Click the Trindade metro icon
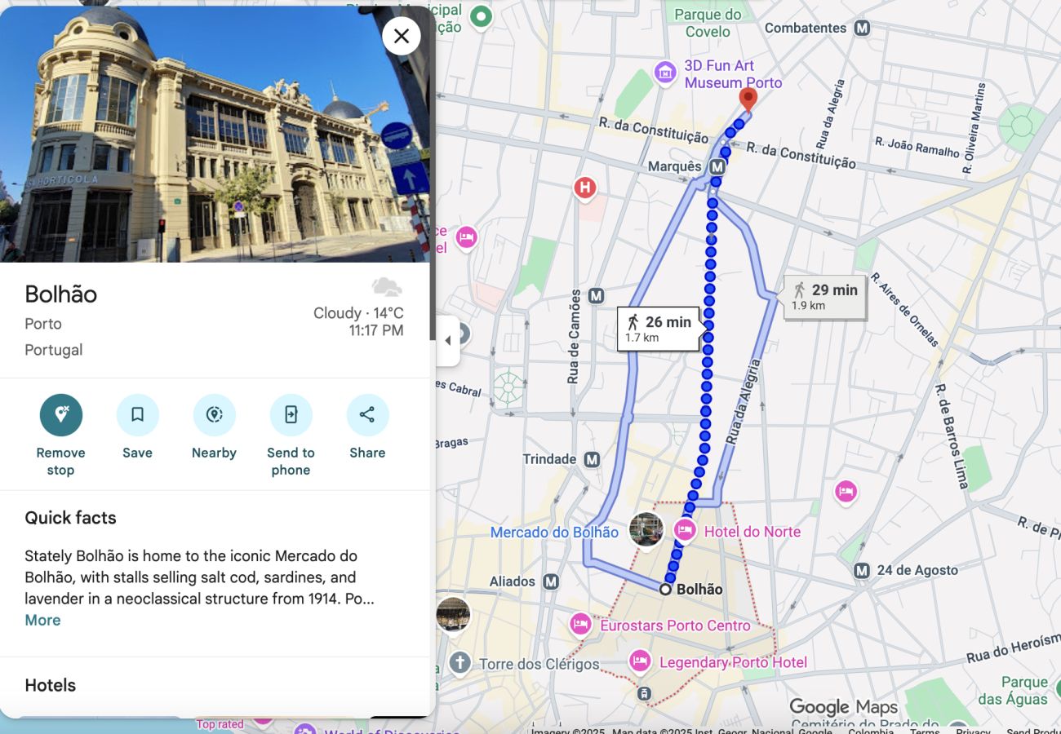 tap(592, 459)
